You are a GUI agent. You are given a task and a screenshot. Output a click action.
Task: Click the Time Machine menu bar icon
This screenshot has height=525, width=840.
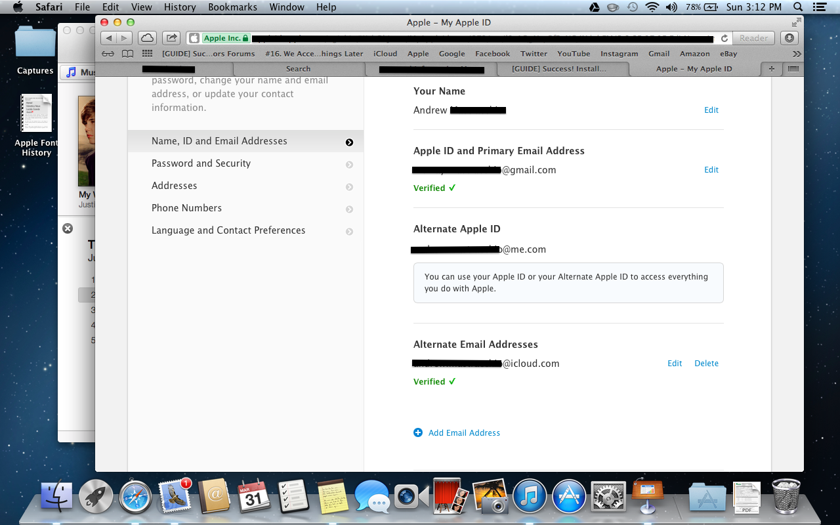coord(632,7)
